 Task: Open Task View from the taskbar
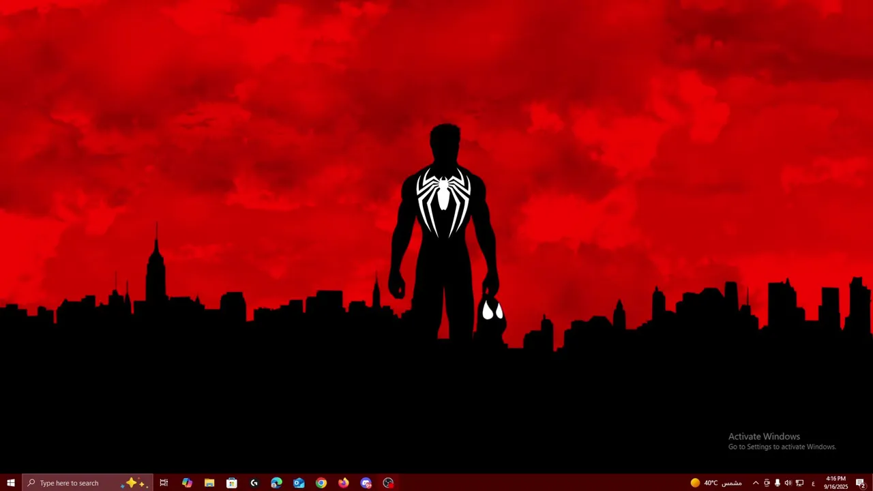(164, 483)
